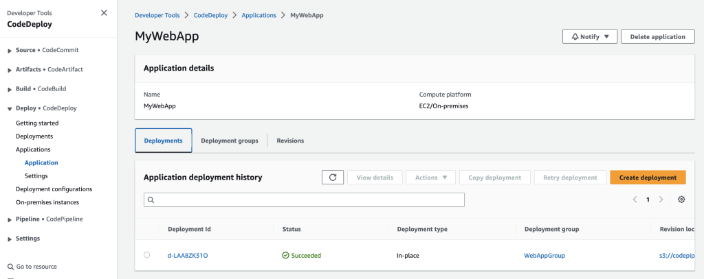This screenshot has height=279, width=704.
Task: Click the magnifier icon in the search box
Action: point(151,200)
